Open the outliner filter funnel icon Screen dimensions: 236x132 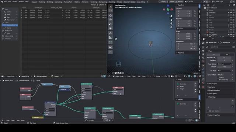(x=229, y=5)
